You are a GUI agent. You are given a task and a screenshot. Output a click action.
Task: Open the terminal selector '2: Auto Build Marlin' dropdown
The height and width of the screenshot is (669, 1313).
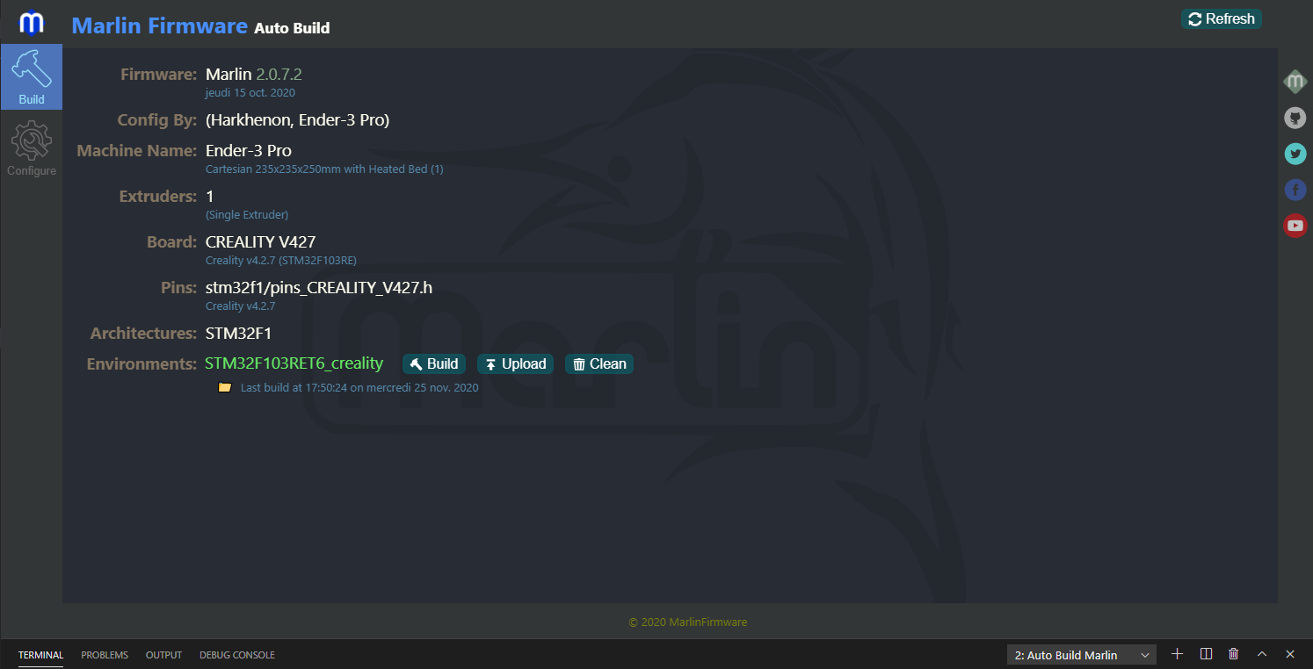point(1082,655)
